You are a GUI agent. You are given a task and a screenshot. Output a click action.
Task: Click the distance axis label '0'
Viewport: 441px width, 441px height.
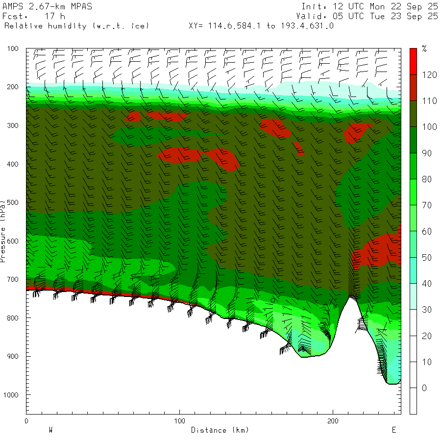pos(26,421)
